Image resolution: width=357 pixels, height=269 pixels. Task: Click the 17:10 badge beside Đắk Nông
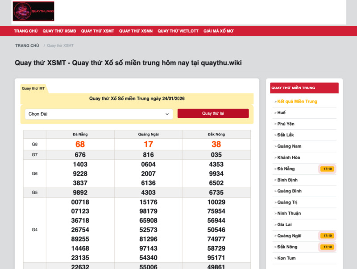pos(328,247)
